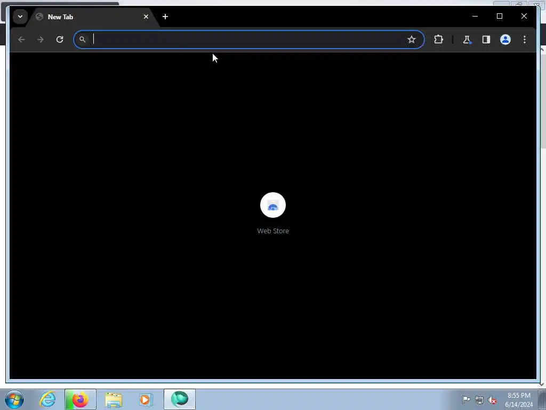The height and width of the screenshot is (410, 546).
Task: Open Chrome three-dot menu
Action: coord(525,40)
